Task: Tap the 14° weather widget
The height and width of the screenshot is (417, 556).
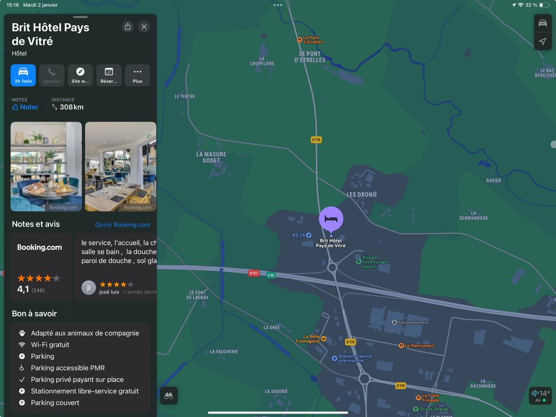Action: point(540,395)
